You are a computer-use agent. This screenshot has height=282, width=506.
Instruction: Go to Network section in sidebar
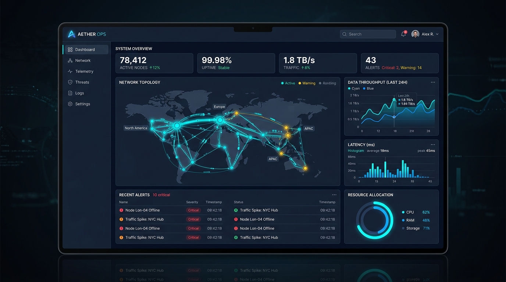coord(86,61)
